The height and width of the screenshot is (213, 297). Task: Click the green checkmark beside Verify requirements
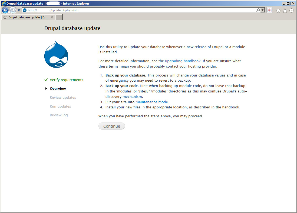[x=46, y=80]
